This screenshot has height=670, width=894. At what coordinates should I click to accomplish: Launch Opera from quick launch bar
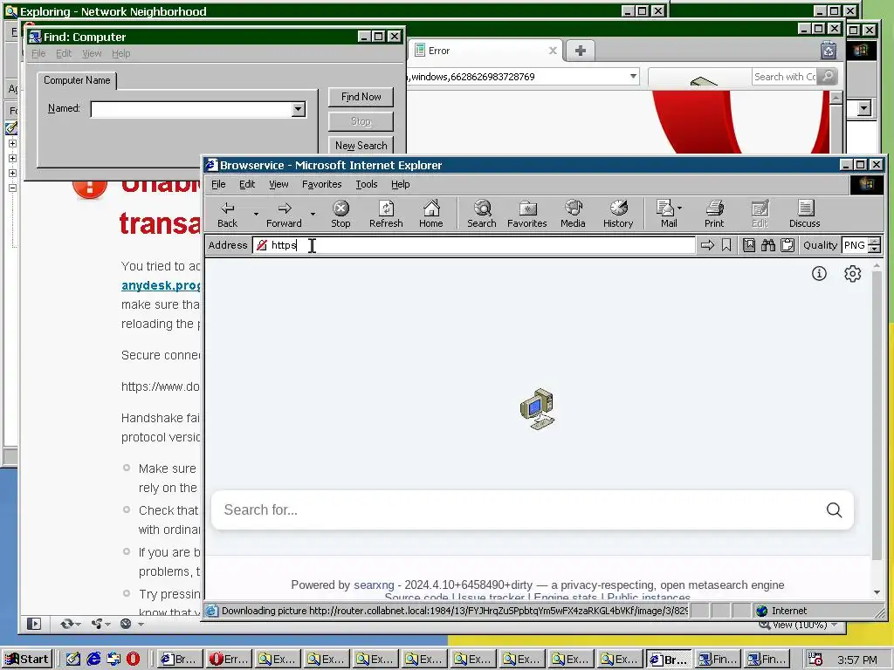pyautogui.click(x=133, y=660)
